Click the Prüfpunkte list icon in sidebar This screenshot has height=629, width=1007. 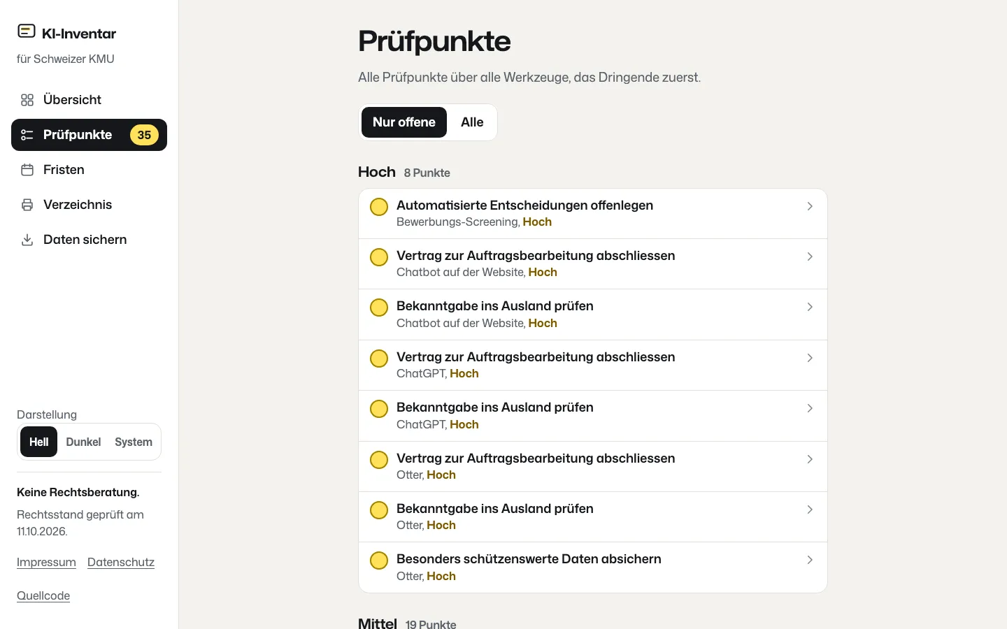point(27,135)
